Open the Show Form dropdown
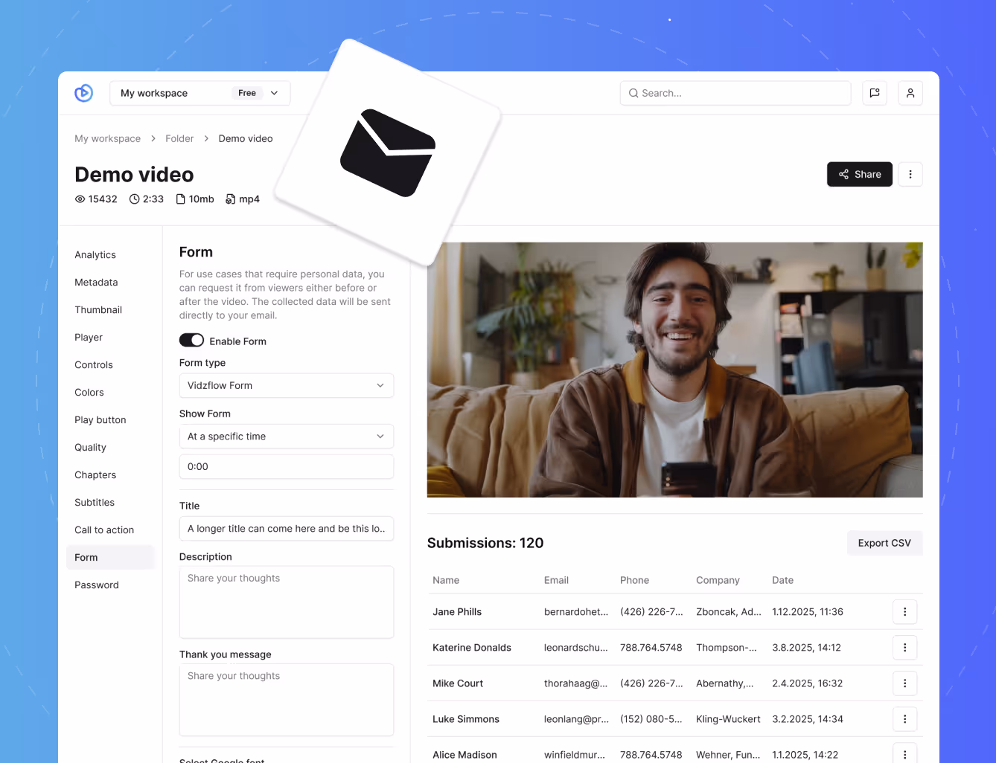The height and width of the screenshot is (763, 996). tap(287, 436)
